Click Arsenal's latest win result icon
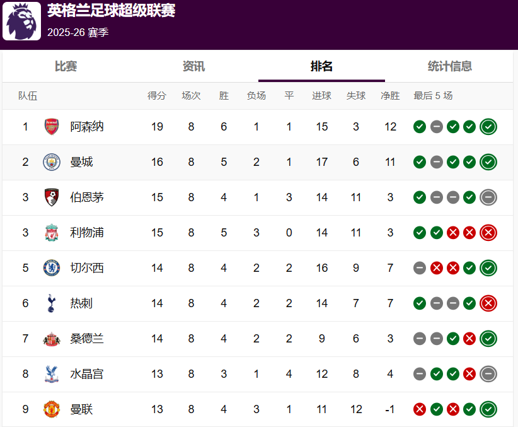The width and height of the screenshot is (518, 427). coord(488,127)
